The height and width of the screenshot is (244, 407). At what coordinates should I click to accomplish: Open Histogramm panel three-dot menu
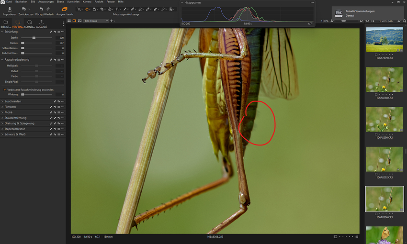pos(312,2)
